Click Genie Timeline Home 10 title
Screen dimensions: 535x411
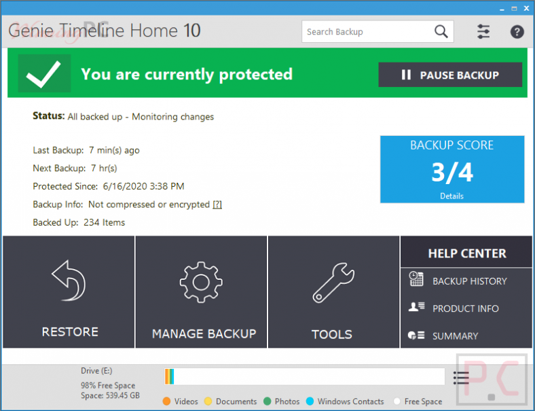(x=105, y=31)
